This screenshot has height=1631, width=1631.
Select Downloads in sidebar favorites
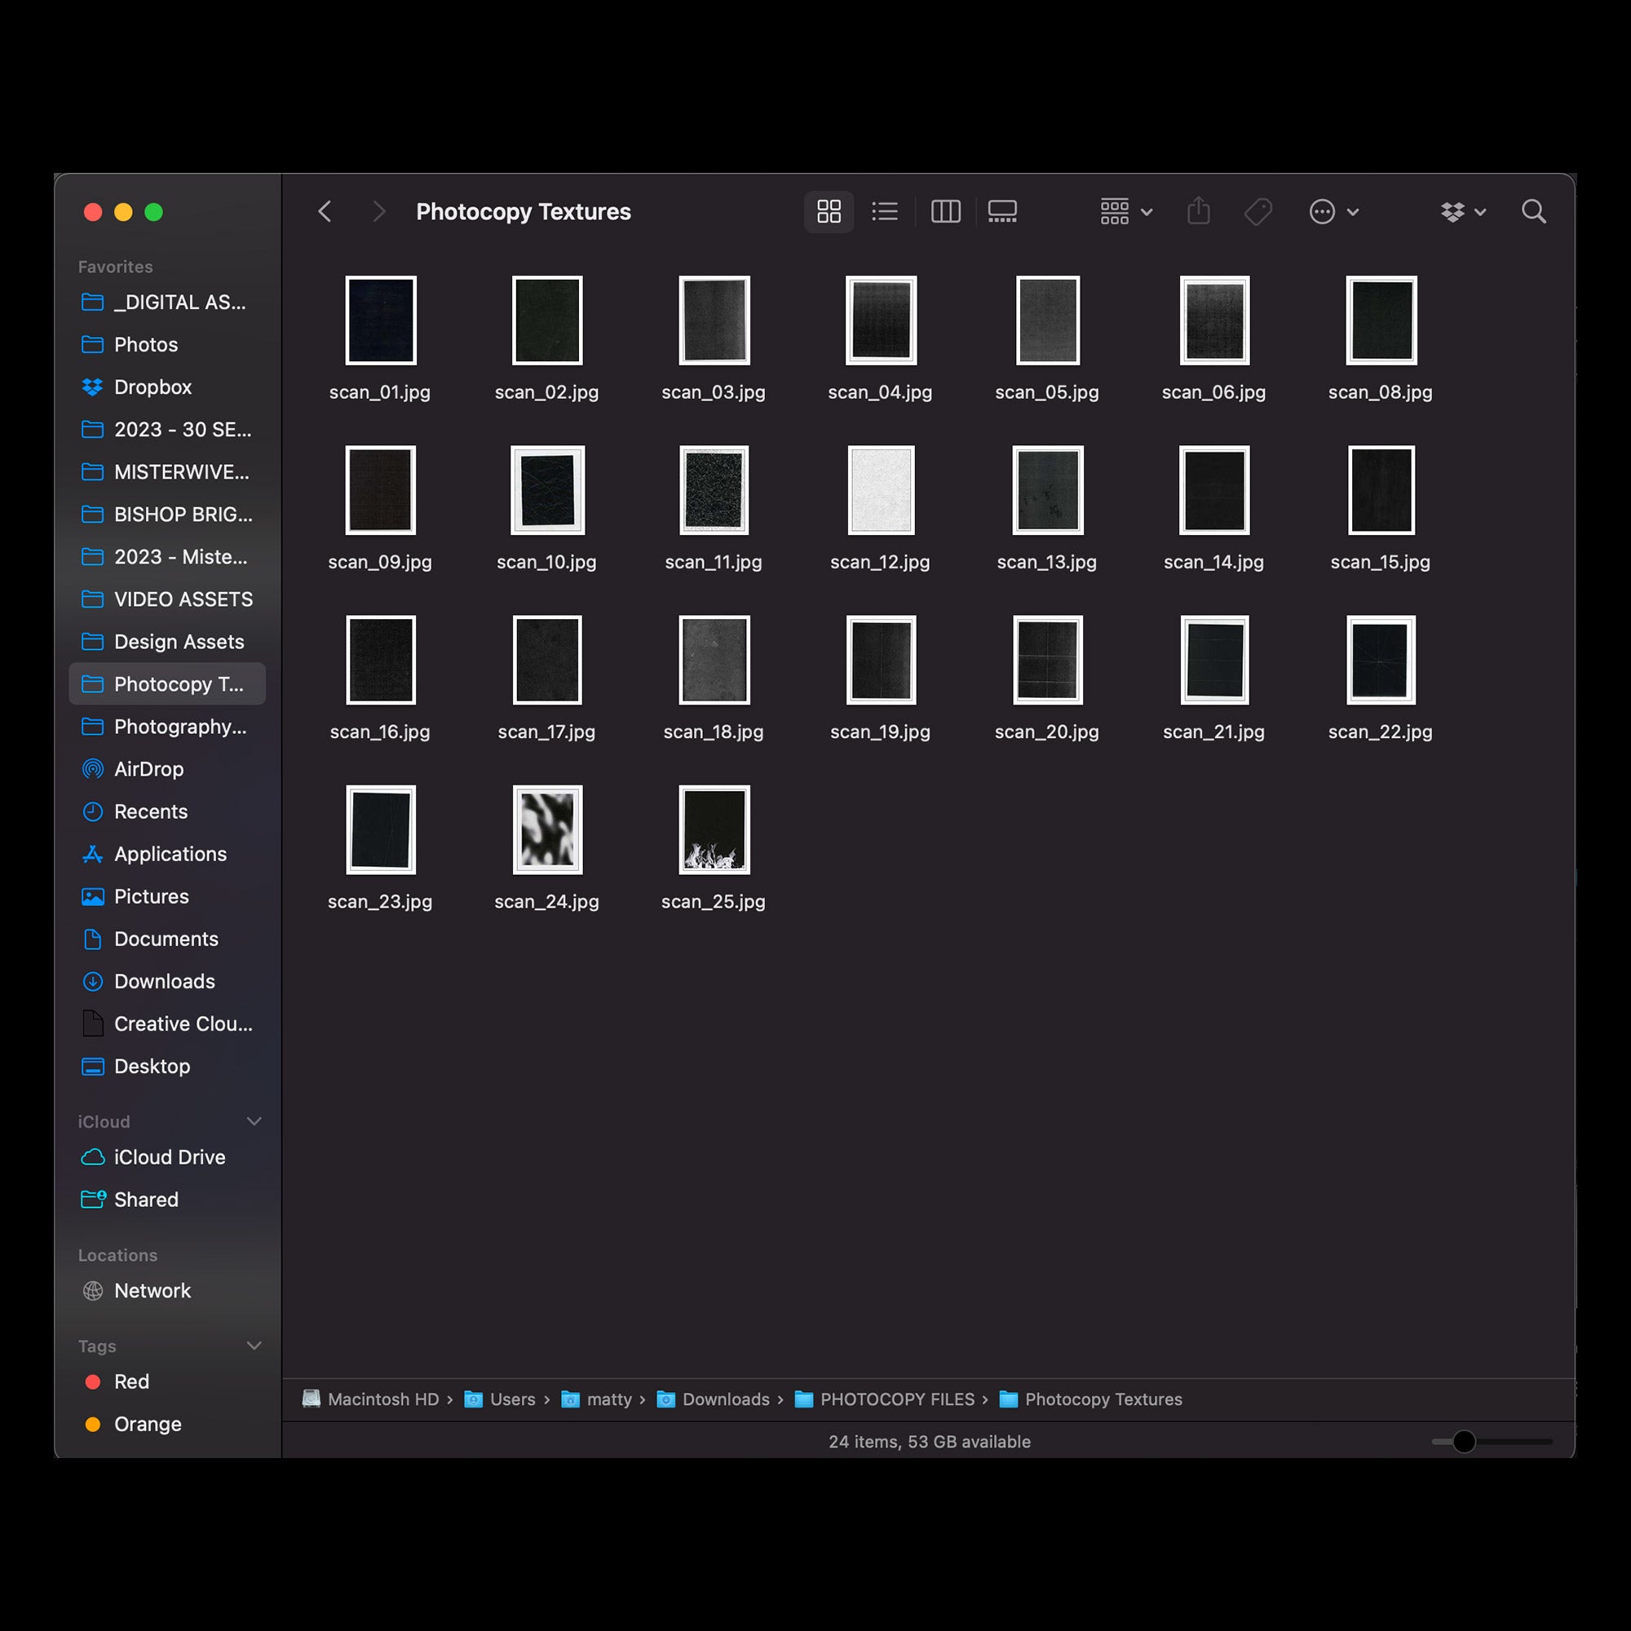[164, 981]
